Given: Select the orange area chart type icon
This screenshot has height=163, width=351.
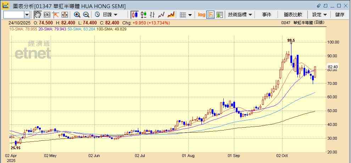Looking at the screenshot, I should (171, 14).
